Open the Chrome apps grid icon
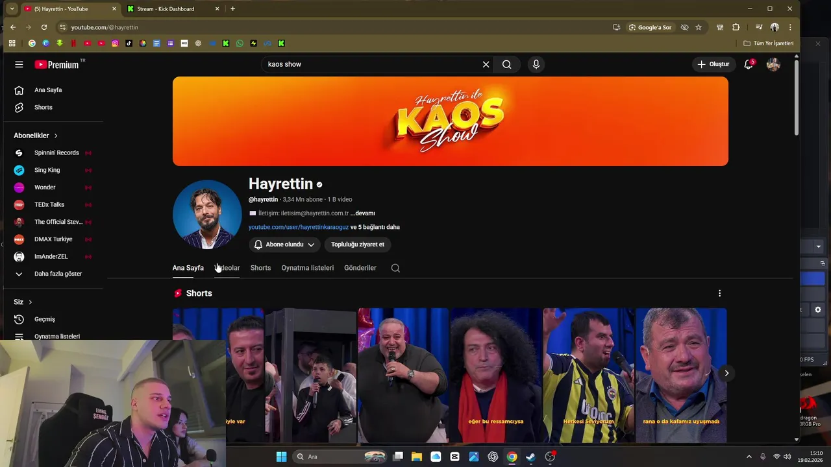The image size is (831, 467). pos(12,43)
